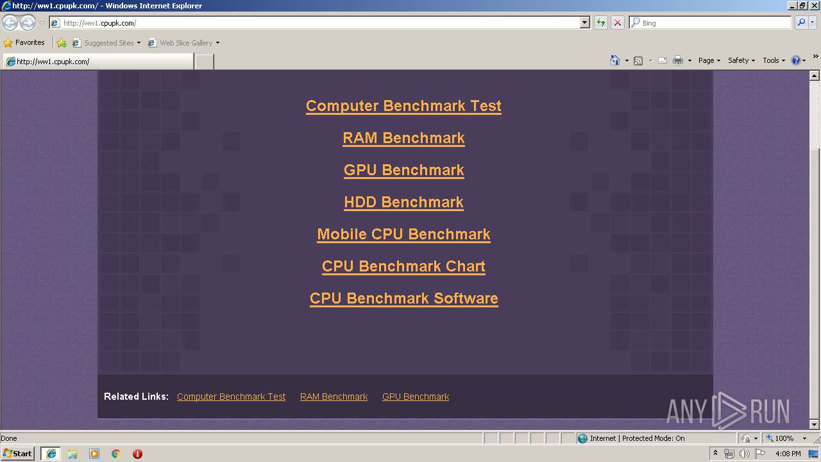Open CPU Benchmark Software link
Viewport: 821px width, 462px height.
pyautogui.click(x=403, y=298)
